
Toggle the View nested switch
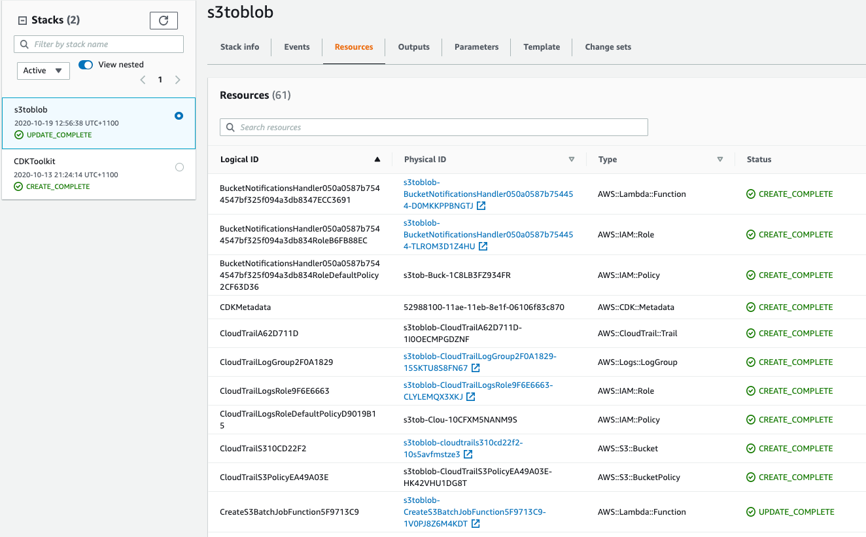coord(86,65)
